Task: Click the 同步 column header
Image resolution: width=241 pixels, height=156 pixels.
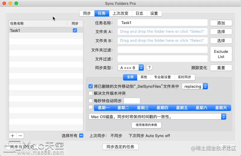Action: pos(75,23)
